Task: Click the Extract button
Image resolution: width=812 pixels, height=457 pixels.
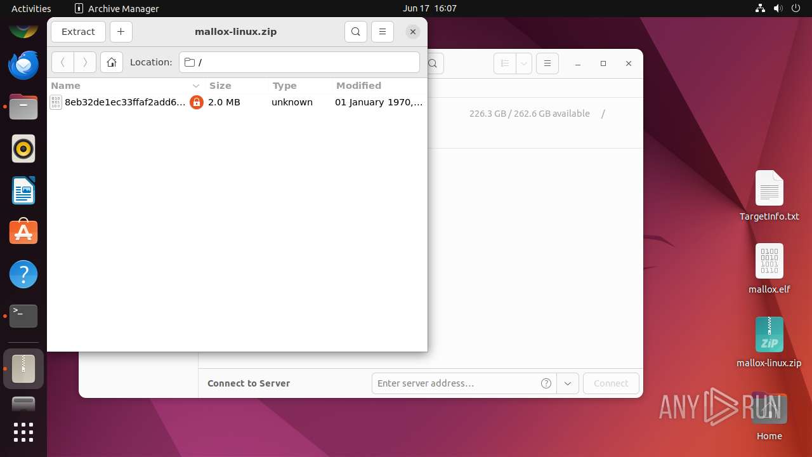Action: pyautogui.click(x=78, y=32)
